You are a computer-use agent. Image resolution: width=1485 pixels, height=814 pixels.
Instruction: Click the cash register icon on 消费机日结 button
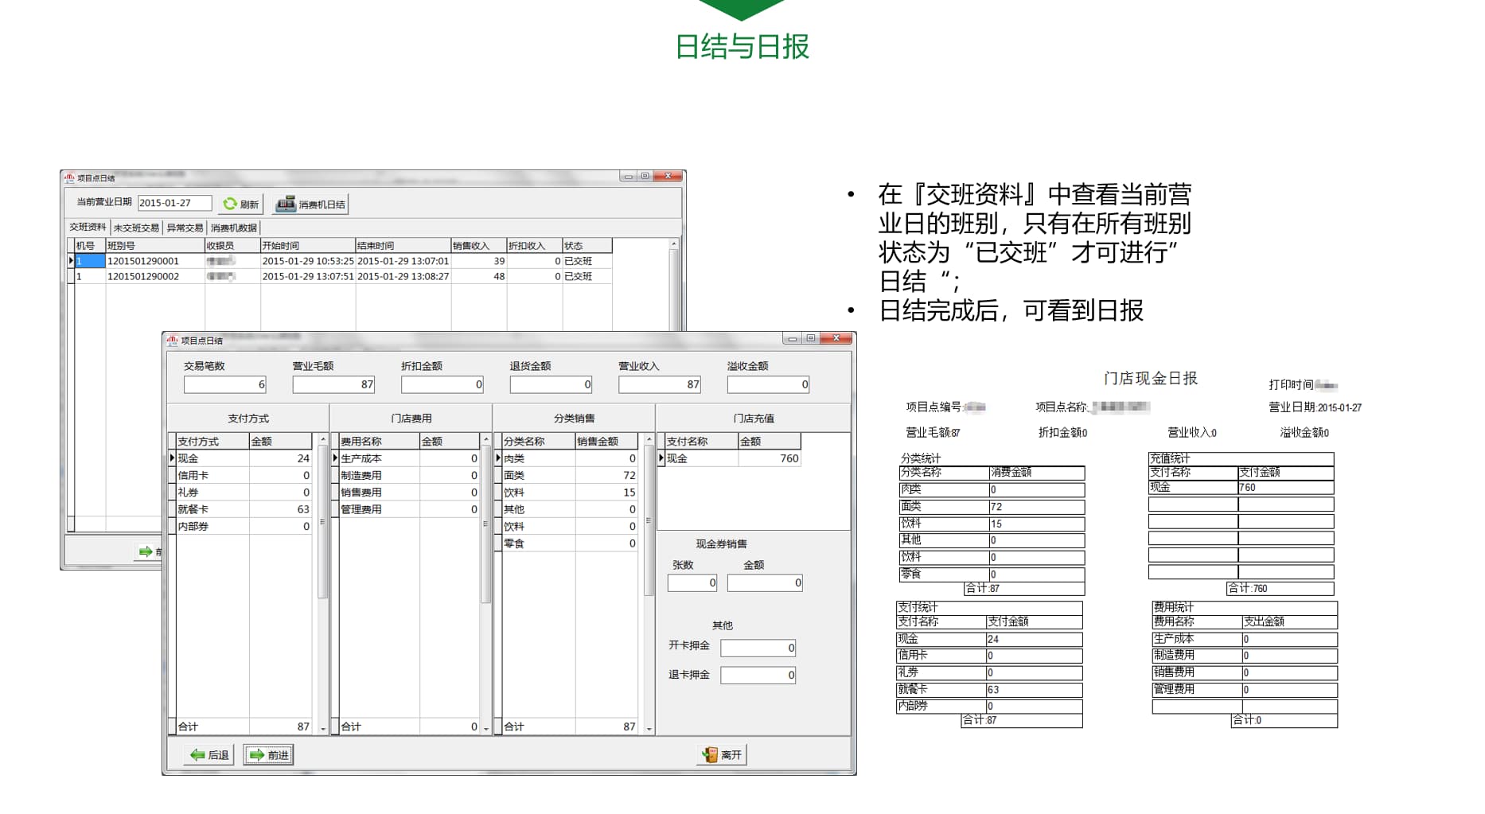(284, 203)
